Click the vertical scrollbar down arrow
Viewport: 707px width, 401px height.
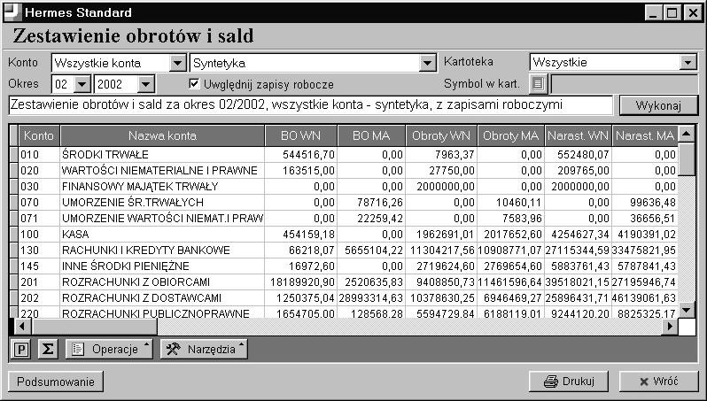click(687, 309)
